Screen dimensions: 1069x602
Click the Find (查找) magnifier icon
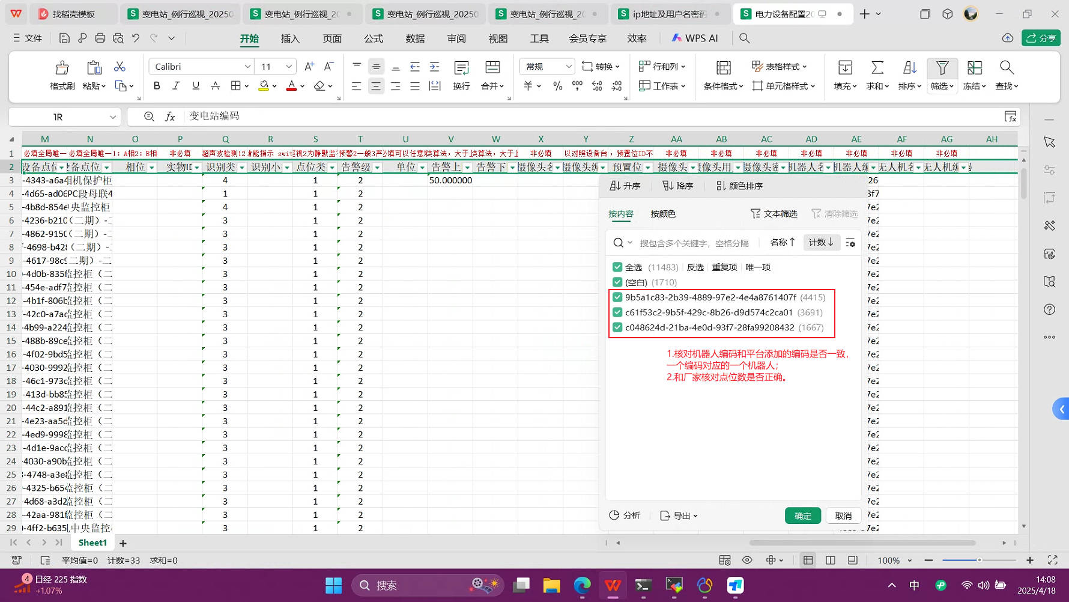click(x=1007, y=67)
